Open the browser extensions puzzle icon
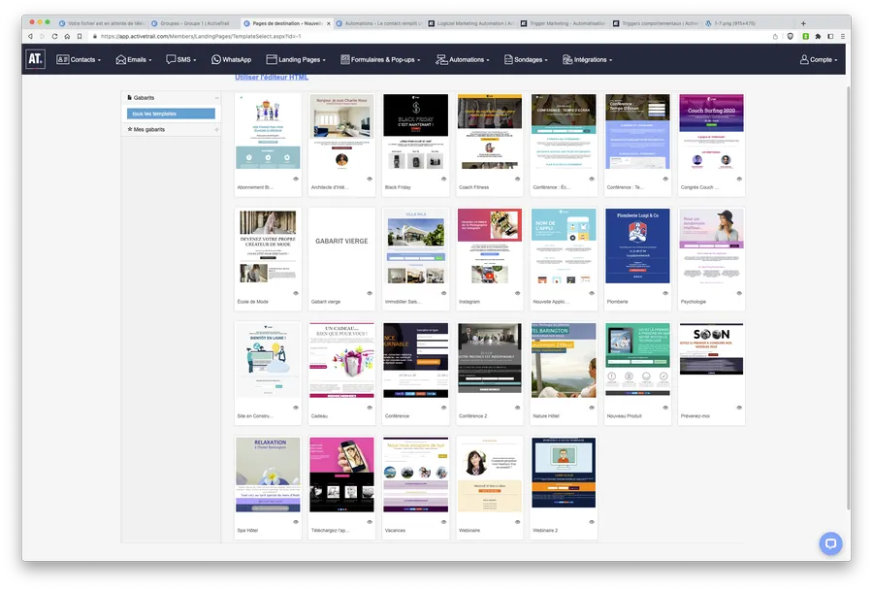 (x=818, y=36)
